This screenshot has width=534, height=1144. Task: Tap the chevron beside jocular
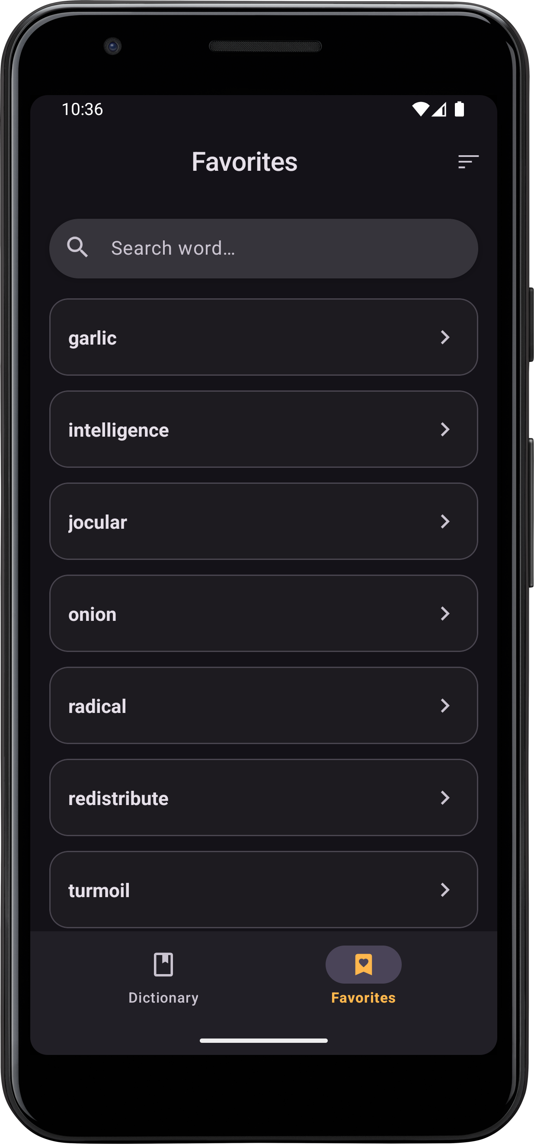click(x=444, y=521)
